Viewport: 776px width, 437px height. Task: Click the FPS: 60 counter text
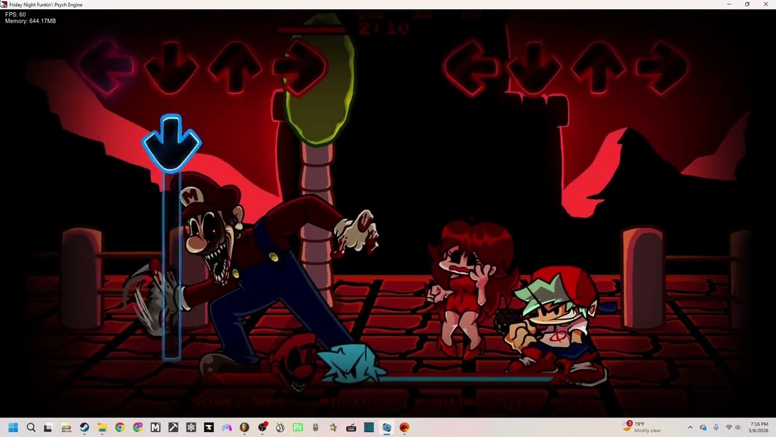[15, 15]
